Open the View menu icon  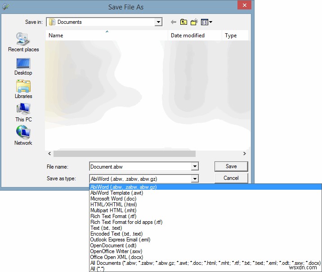(206, 22)
